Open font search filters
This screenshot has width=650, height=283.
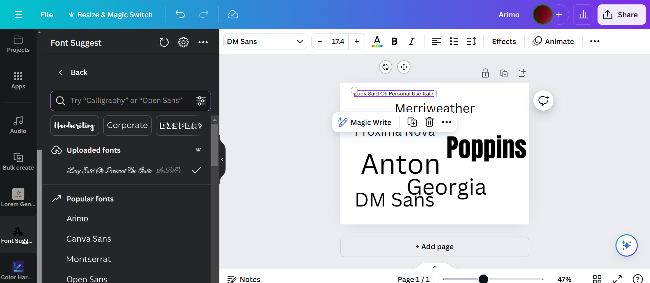[x=201, y=101]
